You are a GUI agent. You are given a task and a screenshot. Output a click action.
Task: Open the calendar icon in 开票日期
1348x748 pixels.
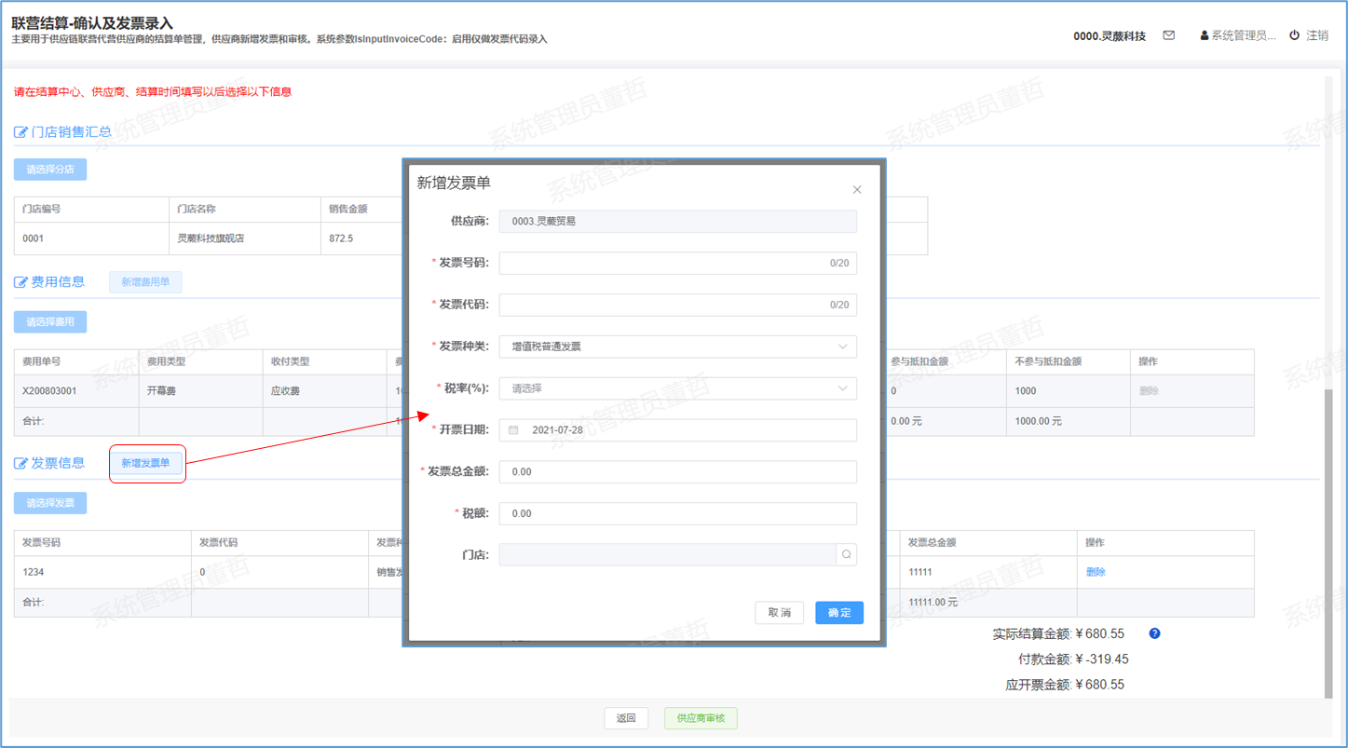tap(513, 430)
